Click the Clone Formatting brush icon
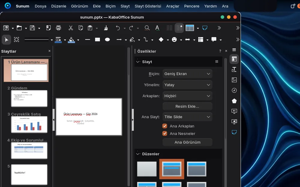 pyautogui.click(x=106, y=28)
